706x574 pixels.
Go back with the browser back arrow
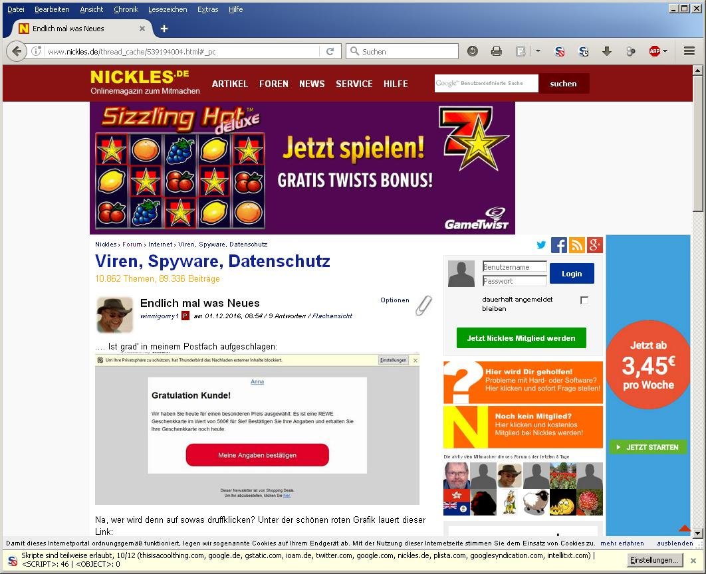click(x=16, y=51)
